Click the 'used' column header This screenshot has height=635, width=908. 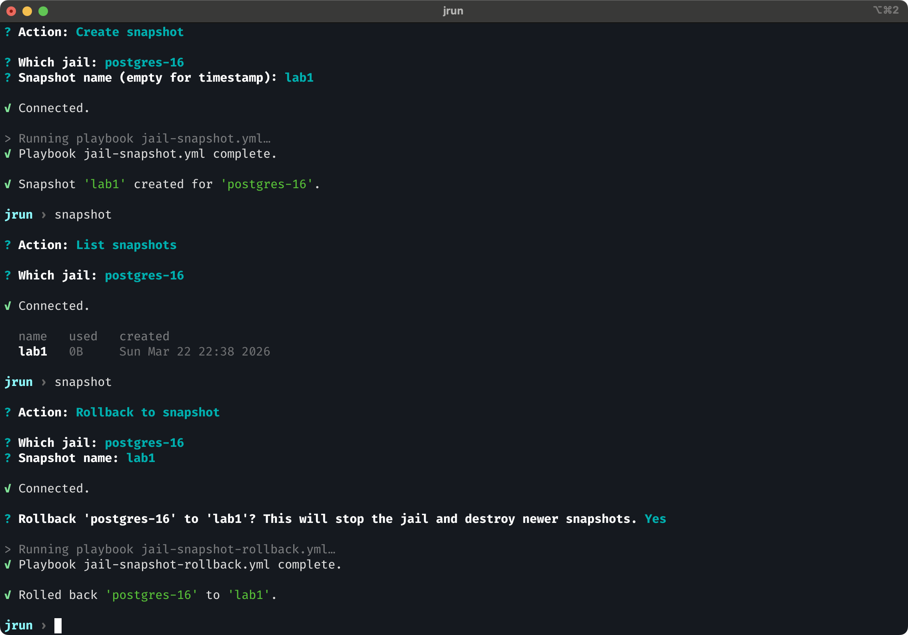point(83,336)
